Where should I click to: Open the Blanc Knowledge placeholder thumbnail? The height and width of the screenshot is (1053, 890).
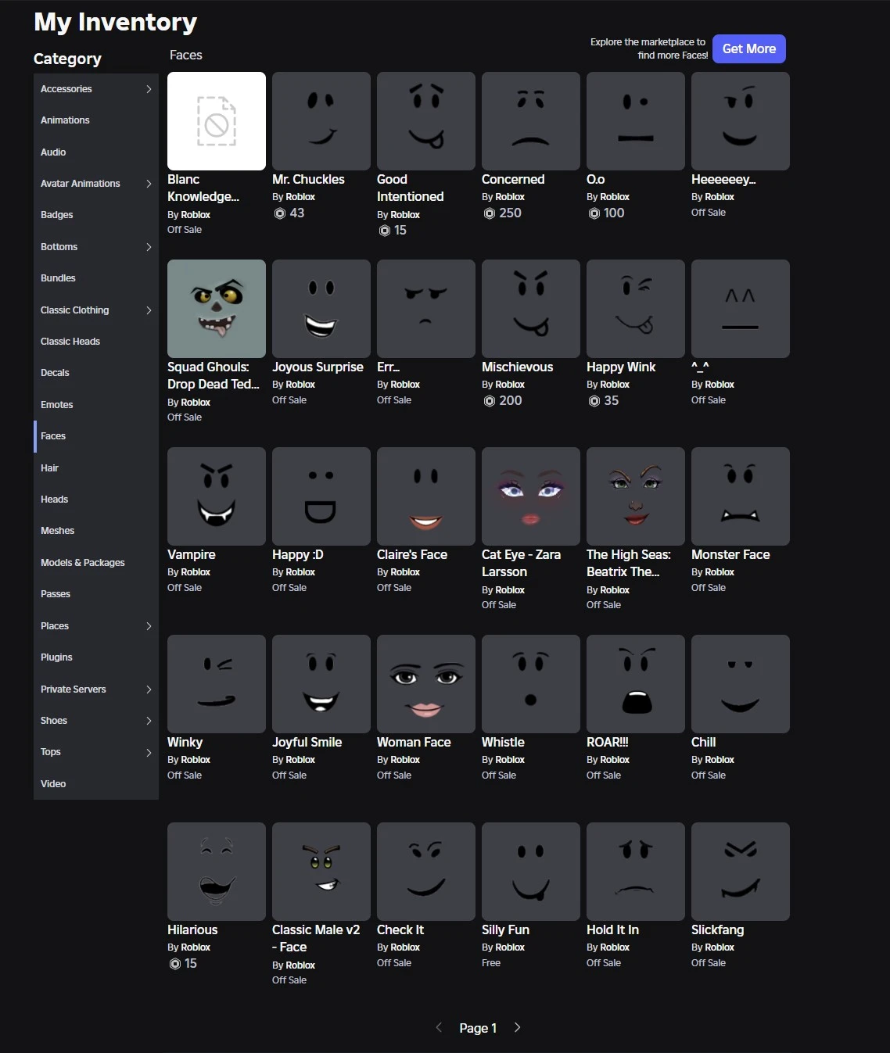(217, 121)
